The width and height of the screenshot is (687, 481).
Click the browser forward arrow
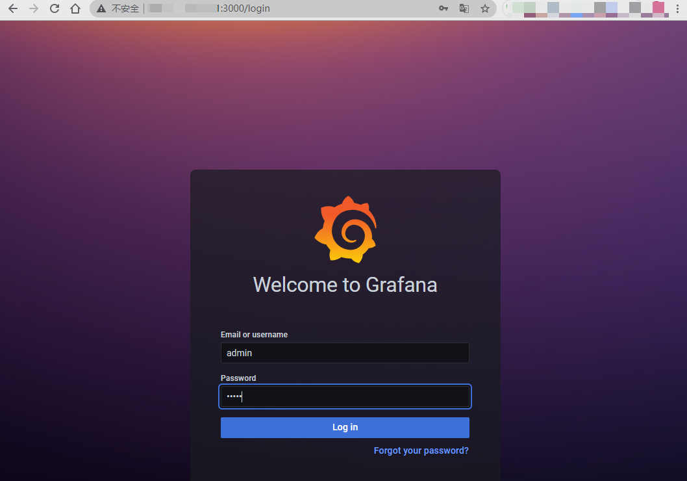pos(34,9)
